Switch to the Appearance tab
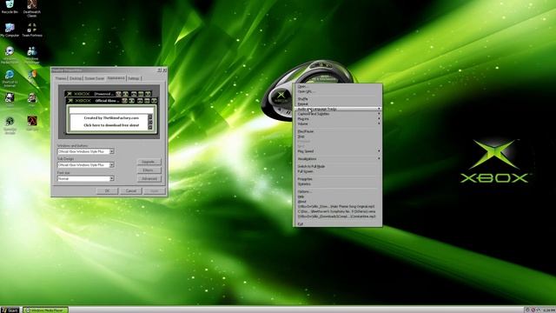The height and width of the screenshot is (313, 556). click(116, 77)
